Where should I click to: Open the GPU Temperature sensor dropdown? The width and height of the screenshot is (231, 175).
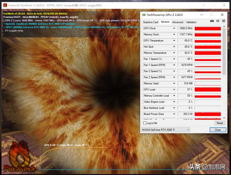174,41
